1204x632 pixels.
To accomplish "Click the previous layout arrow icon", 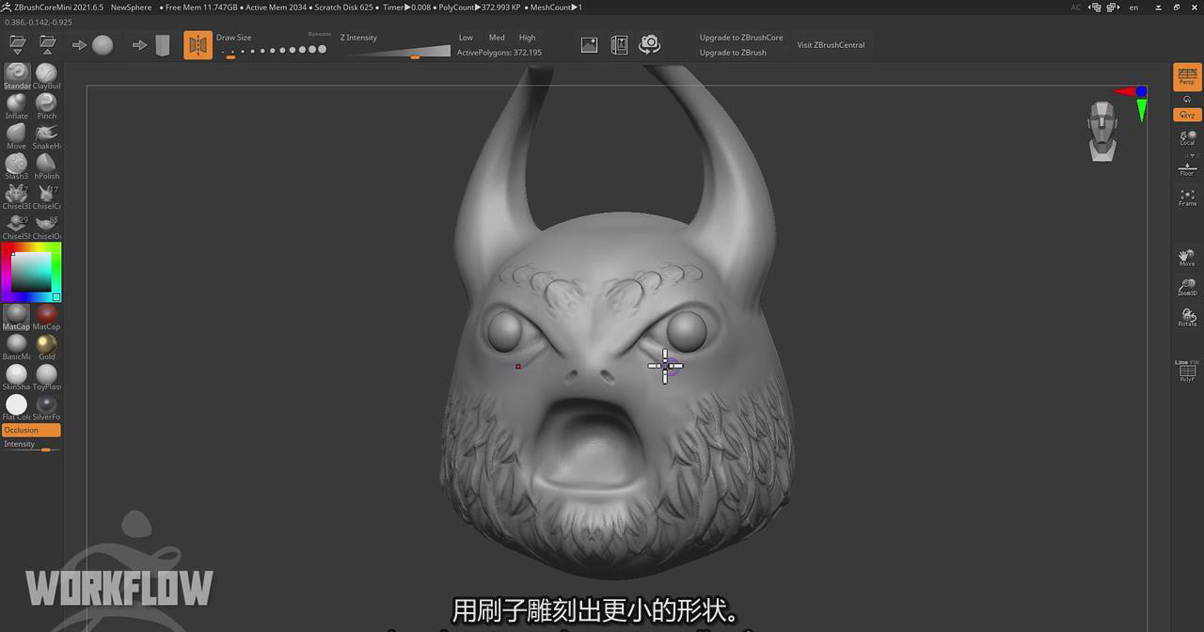I will pos(1097,8).
